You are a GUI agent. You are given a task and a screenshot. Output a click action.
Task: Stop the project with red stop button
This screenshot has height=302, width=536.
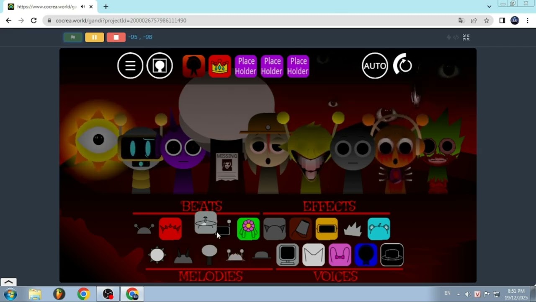tap(116, 37)
